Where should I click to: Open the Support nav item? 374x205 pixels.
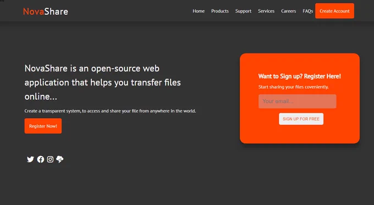click(x=243, y=11)
